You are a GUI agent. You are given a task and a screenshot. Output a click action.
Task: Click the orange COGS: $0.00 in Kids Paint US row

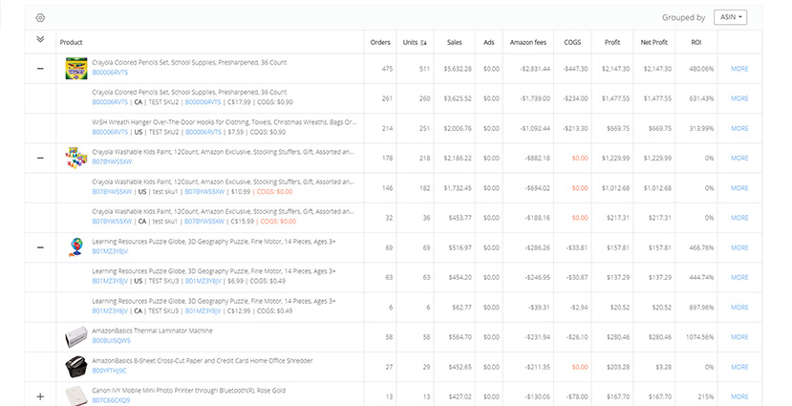coord(275,192)
